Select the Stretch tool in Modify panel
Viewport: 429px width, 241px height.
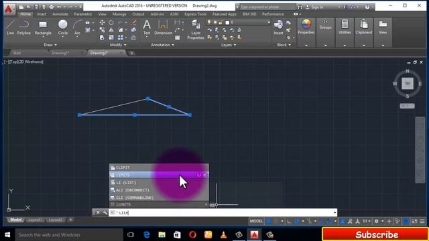[x=102, y=37]
